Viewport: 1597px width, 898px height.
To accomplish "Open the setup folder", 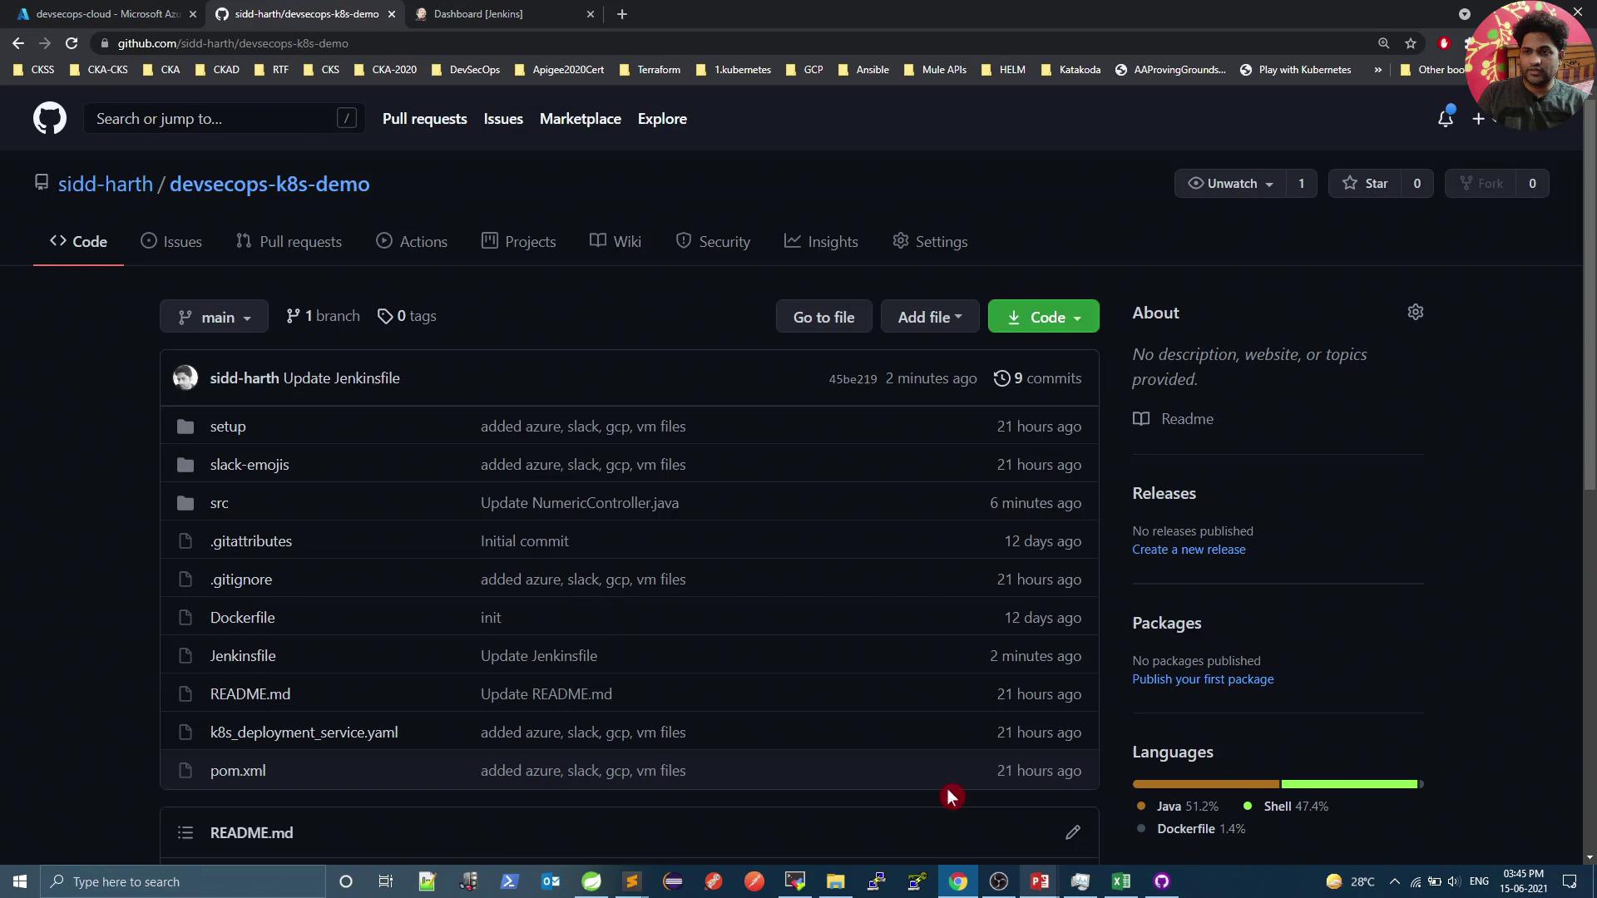I will pyautogui.click(x=228, y=427).
